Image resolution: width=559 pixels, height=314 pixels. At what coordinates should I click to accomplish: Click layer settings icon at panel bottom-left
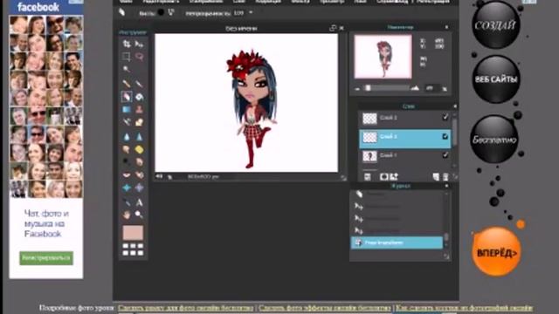(368, 176)
